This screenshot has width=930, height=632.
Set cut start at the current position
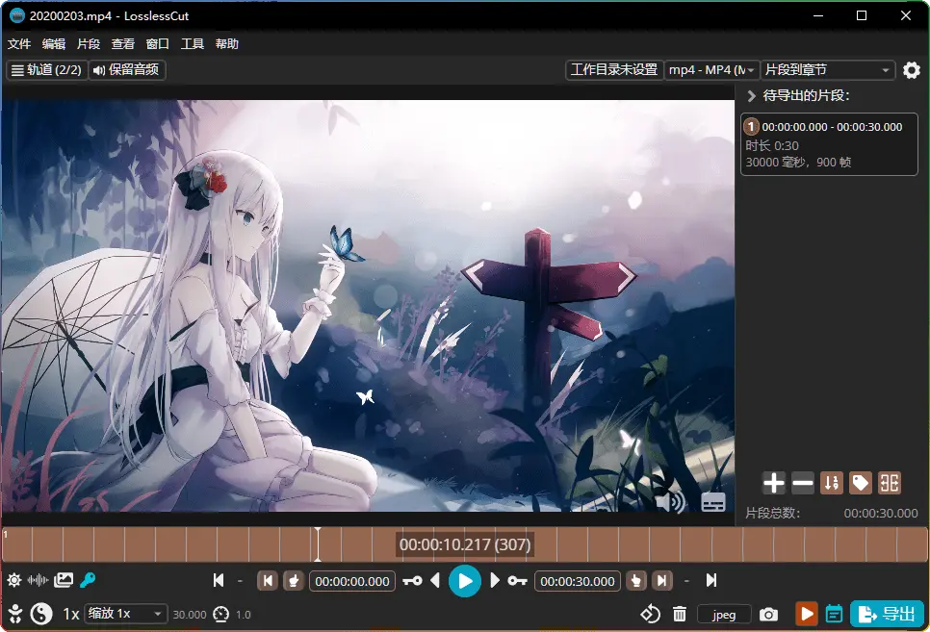click(293, 580)
